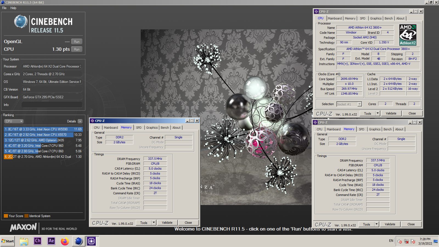Click the Code Name value Windsor

pos(351,32)
